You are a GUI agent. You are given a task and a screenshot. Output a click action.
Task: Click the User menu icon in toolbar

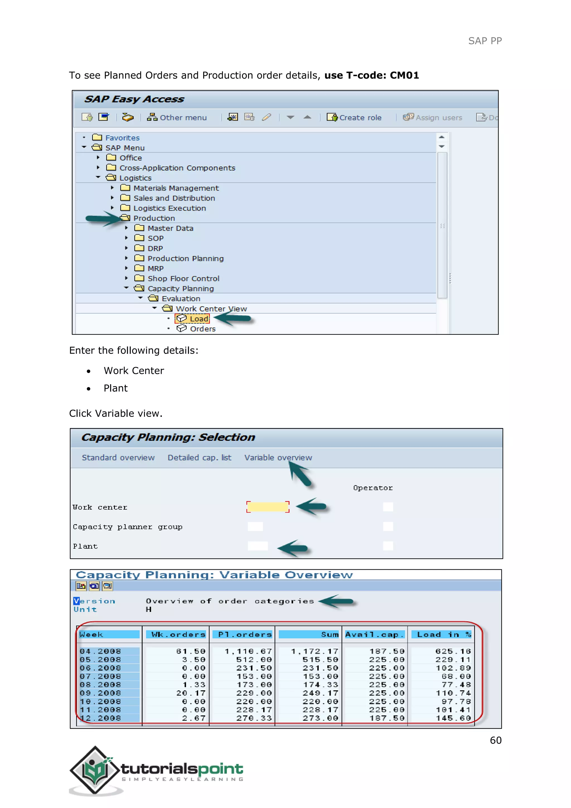pyautogui.click(x=87, y=117)
